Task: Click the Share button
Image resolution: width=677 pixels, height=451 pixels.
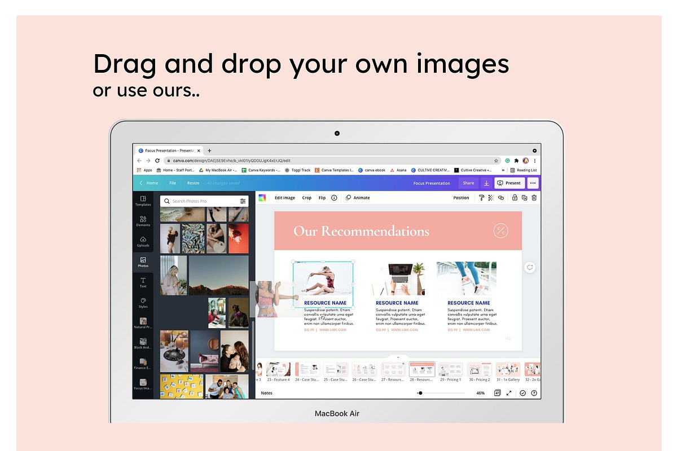Action: coord(468,183)
